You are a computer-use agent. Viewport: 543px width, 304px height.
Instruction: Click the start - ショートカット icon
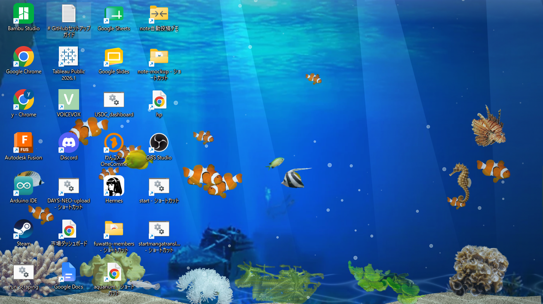159,186
